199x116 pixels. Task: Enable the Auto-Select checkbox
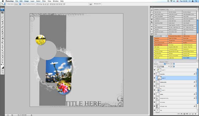(x=7, y=4)
